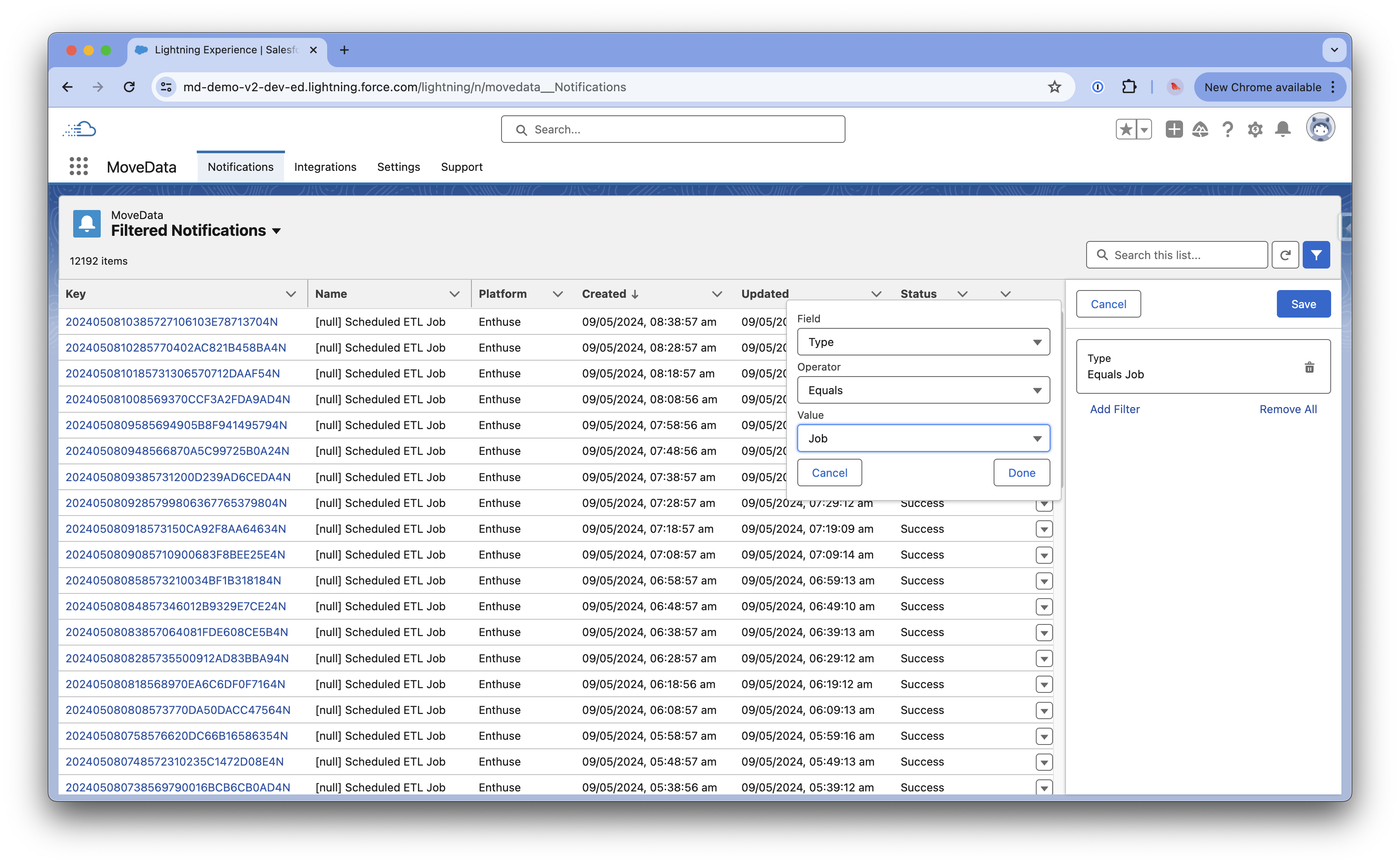Open Key column header menu chevron
1400x865 pixels.
coord(291,294)
